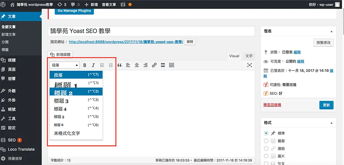
Task: Open the SEO sidebar menu item
Action: coord(21,140)
